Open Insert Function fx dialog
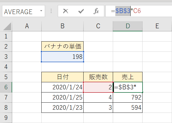Image resolution: width=172 pixels, height=123 pixels. (x=96, y=11)
